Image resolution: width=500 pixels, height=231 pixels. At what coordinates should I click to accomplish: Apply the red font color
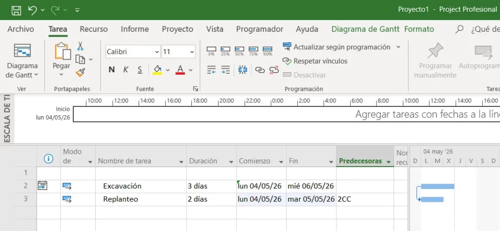point(180,70)
